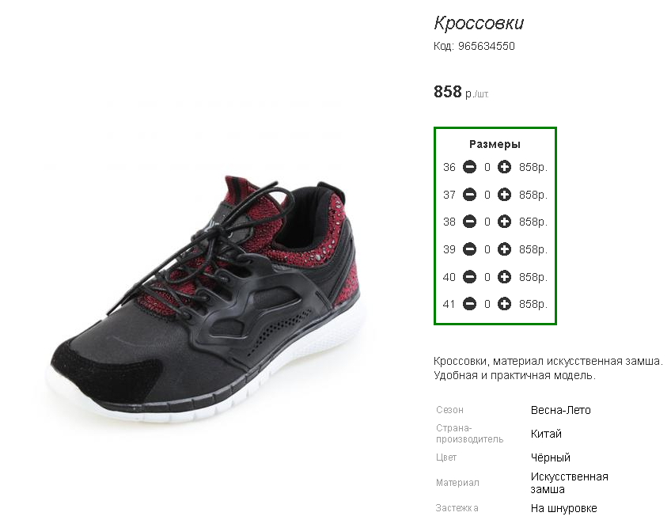Click the Весна-Лето season value

560,410
